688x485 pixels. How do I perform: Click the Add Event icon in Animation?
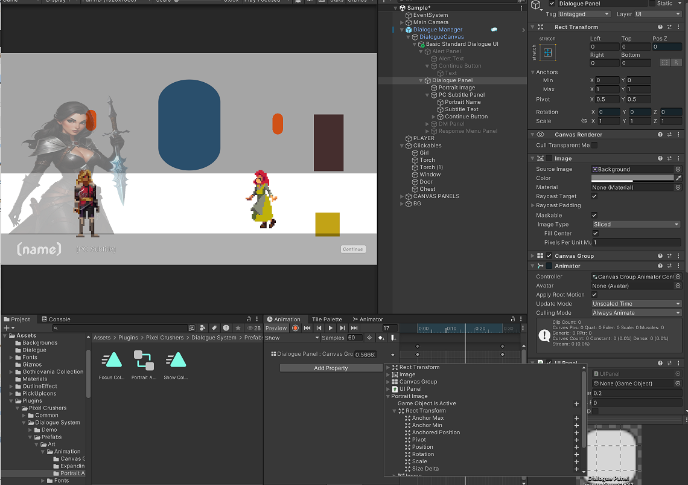[x=393, y=338]
